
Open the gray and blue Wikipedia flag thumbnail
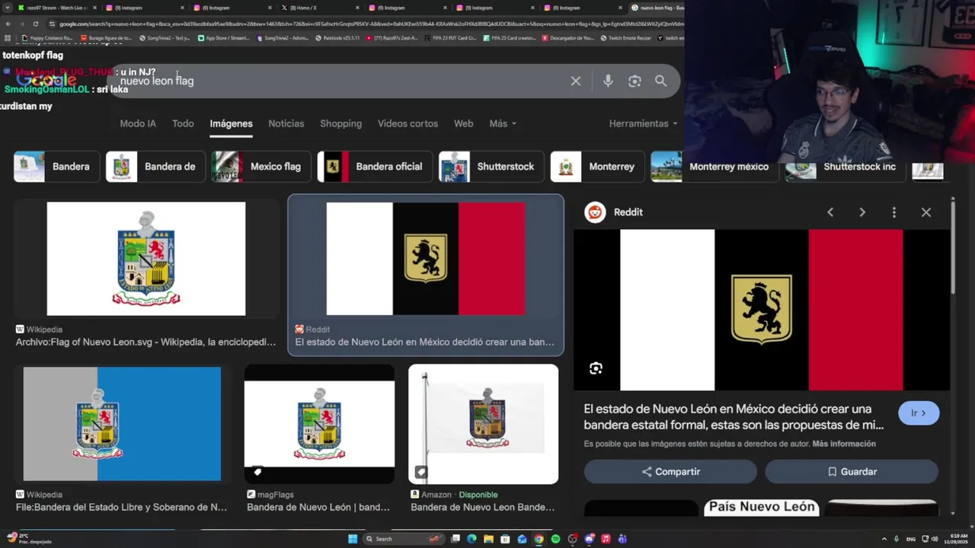click(x=122, y=424)
